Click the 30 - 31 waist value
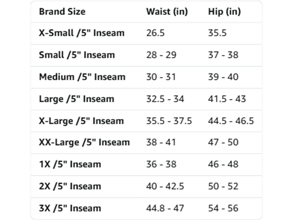293x220 pixels. [161, 77]
